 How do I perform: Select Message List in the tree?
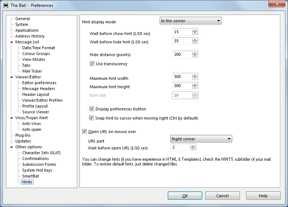pyautogui.click(x=27, y=42)
